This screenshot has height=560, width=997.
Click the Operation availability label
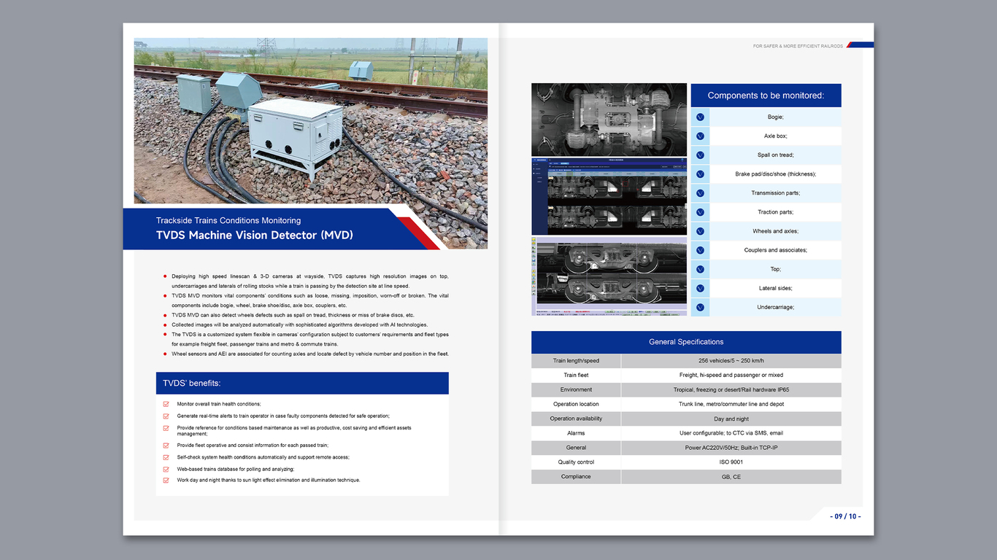[576, 419]
